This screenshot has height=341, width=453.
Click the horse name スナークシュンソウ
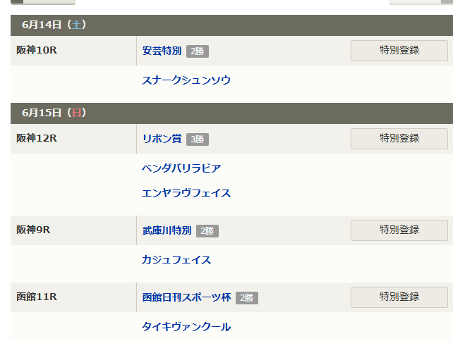coord(186,80)
